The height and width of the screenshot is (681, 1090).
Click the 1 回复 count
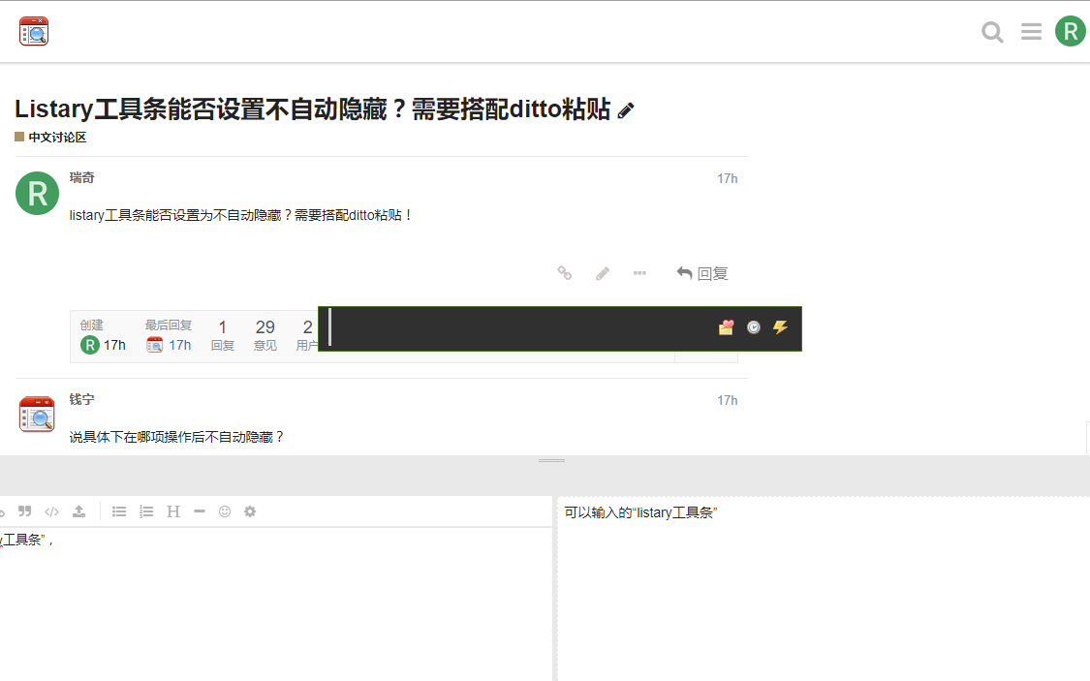[223, 335]
